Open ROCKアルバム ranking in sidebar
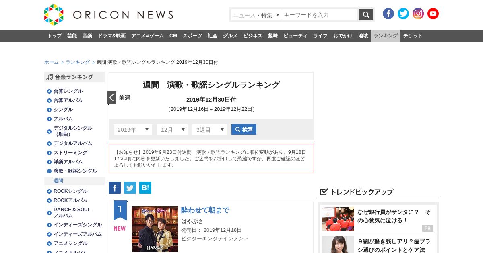 tap(70, 200)
